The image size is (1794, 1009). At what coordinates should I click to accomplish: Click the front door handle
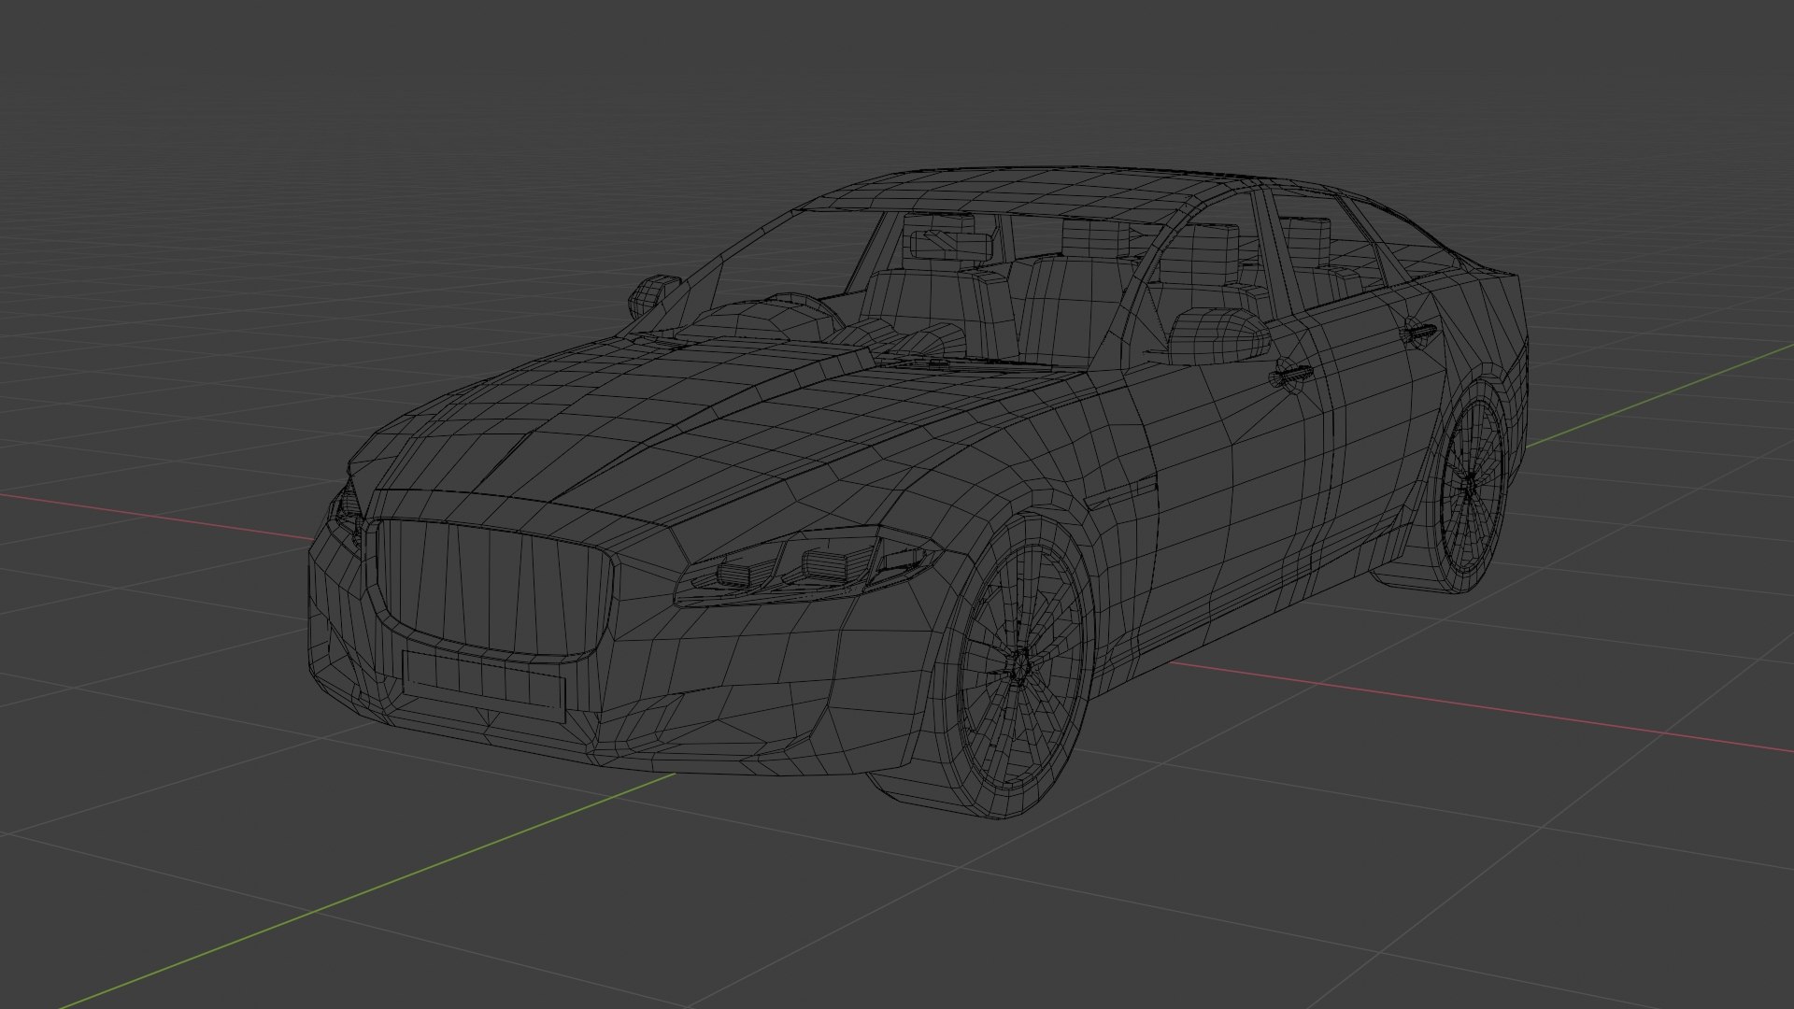[1292, 375]
